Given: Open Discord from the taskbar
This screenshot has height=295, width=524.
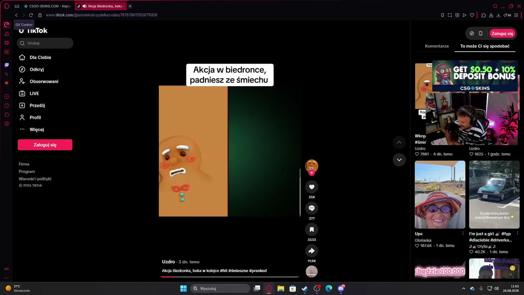Looking at the screenshot, I should (341, 288).
